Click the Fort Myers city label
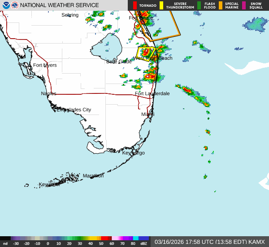Screen dimensions: 269x247 point(45,65)
